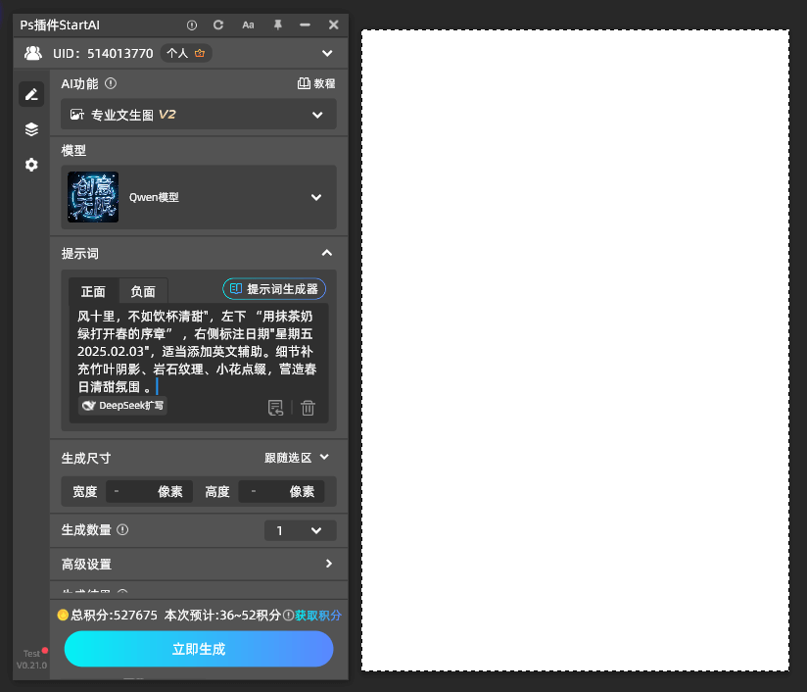This screenshot has height=692, width=807.
Task: Switch to the 正面 positive prompt tab
Action: tap(93, 291)
